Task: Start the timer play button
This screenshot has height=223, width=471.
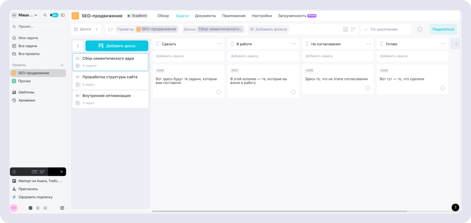Action: click(x=62, y=172)
